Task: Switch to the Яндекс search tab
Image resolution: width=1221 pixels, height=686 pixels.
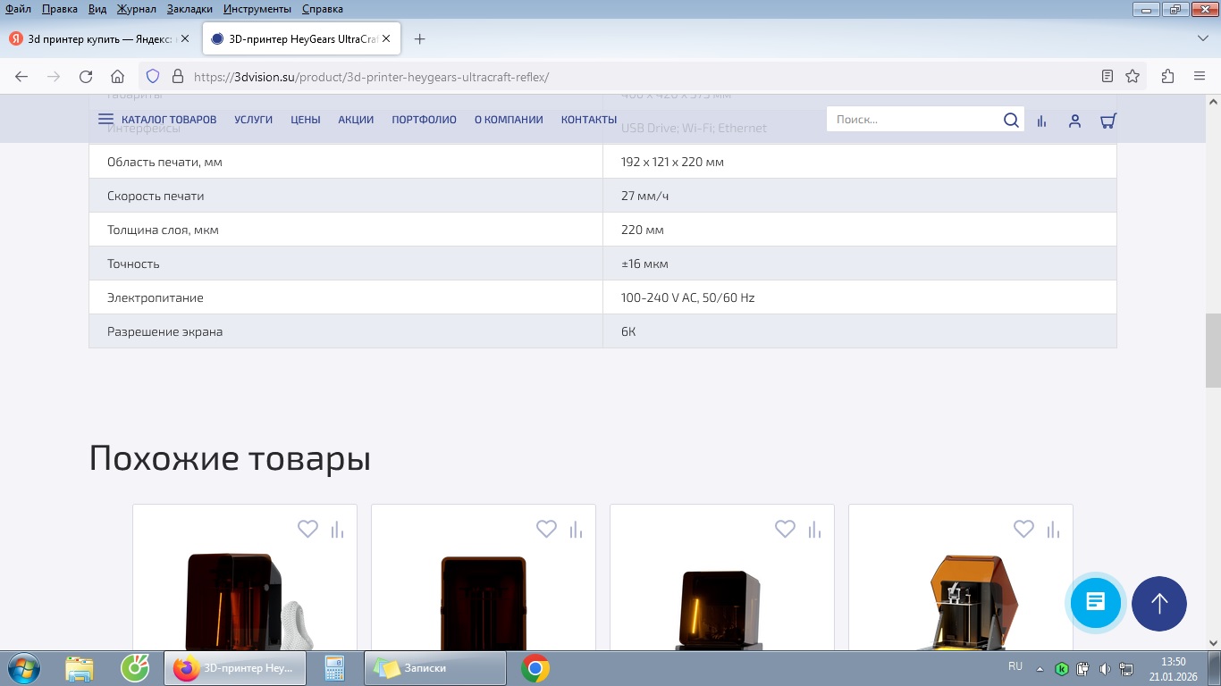Action: 98,39
